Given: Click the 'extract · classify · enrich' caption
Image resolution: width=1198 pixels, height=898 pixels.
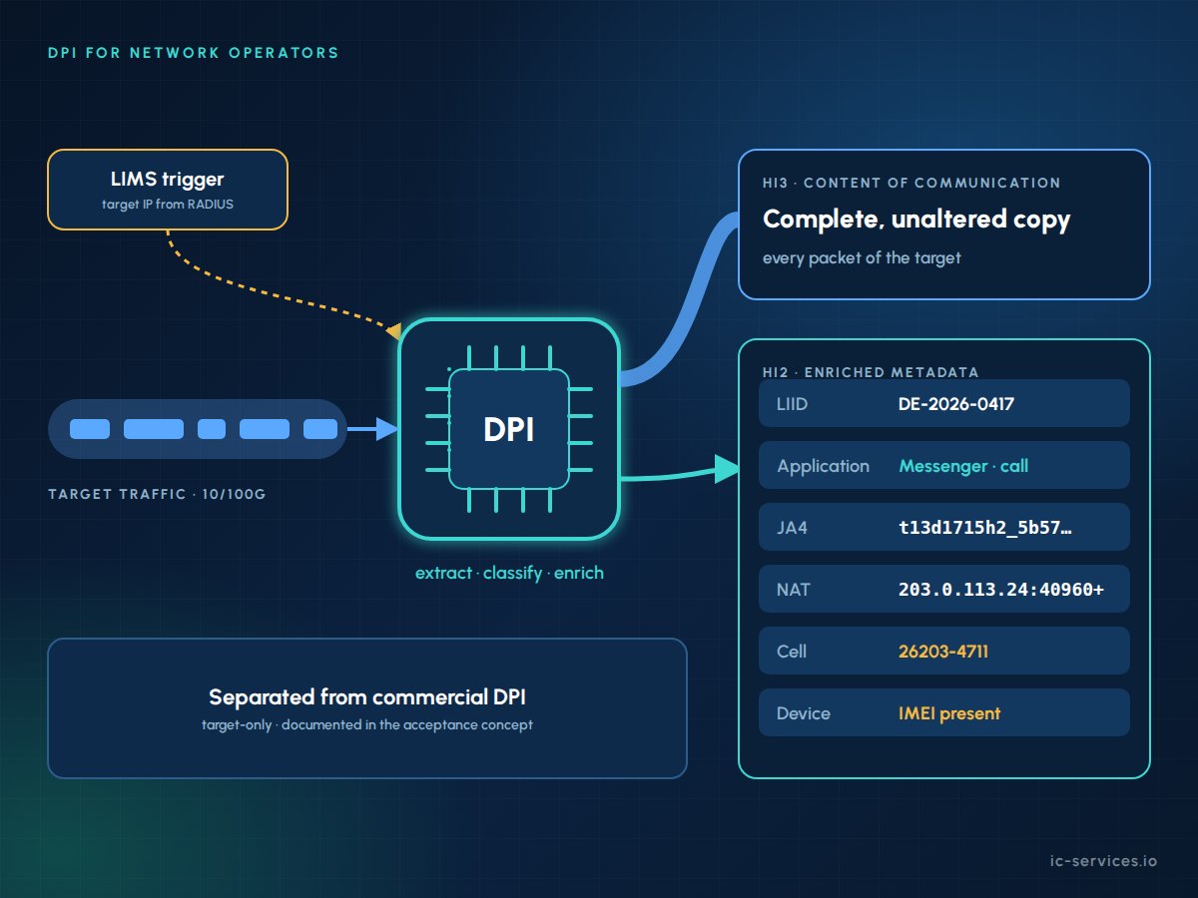Looking at the screenshot, I should [509, 574].
